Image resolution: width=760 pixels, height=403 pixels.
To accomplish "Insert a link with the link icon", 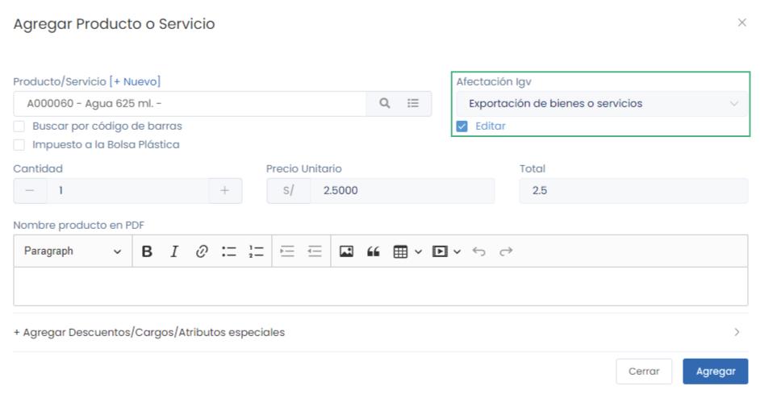I will pyautogui.click(x=202, y=251).
